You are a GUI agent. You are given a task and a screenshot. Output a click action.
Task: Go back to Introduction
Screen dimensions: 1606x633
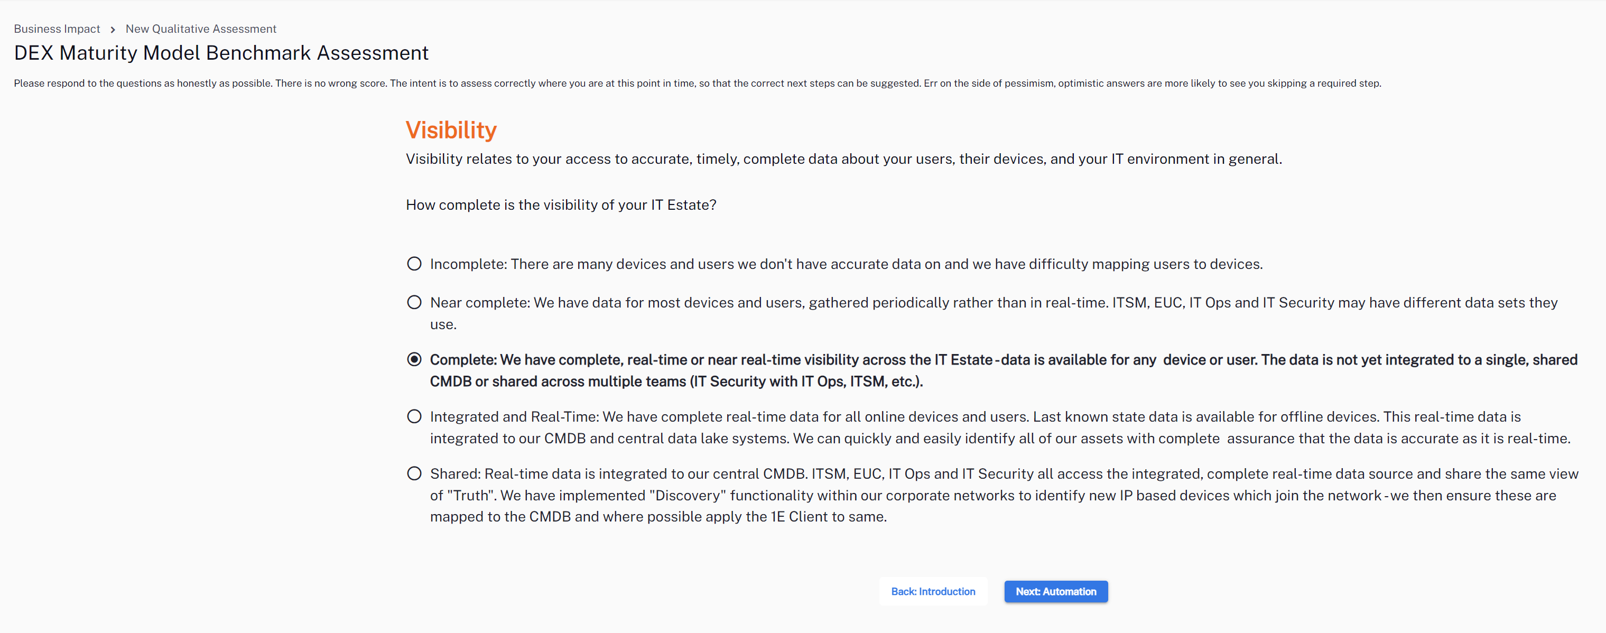point(933,591)
